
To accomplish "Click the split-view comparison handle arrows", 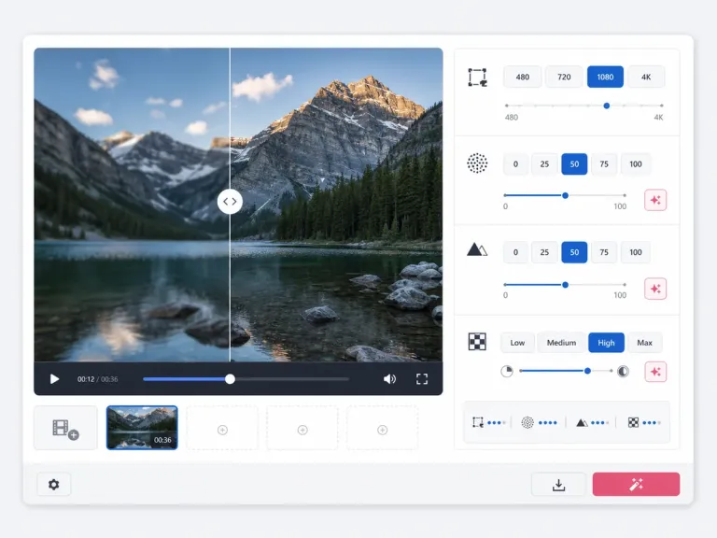I will pos(230,202).
